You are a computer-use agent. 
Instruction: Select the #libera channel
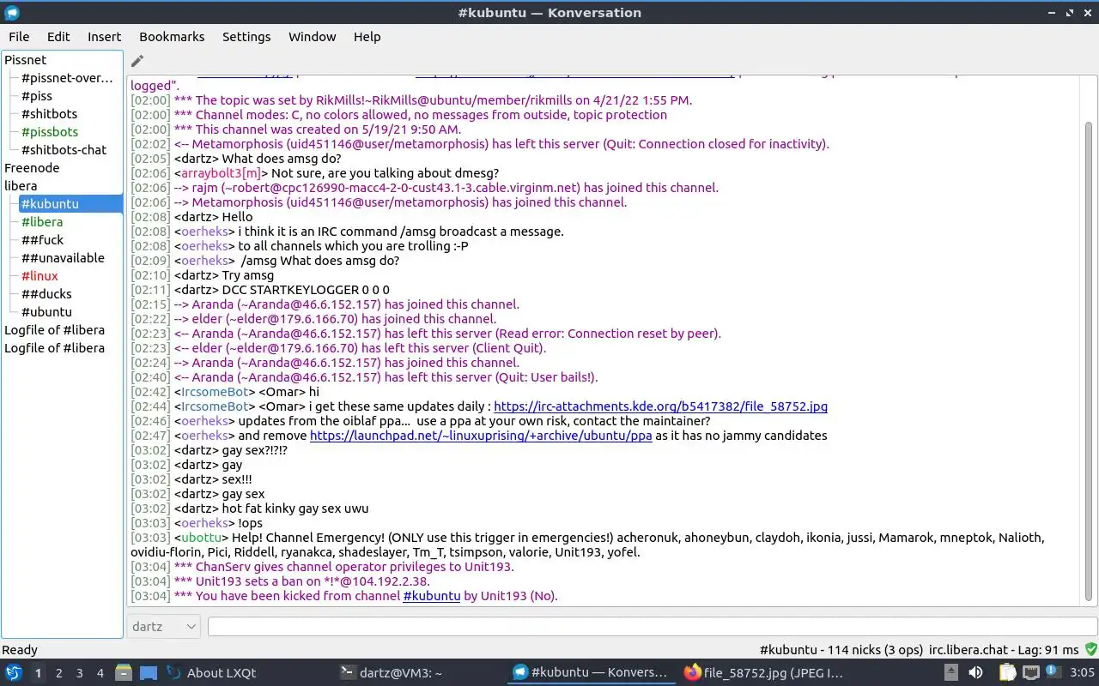42,222
